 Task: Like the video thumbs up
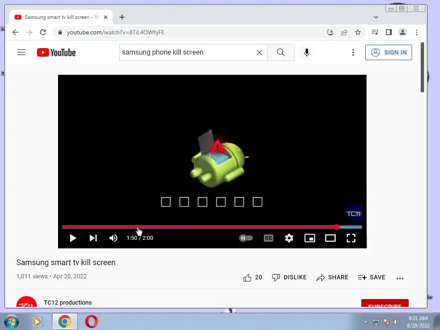click(x=253, y=278)
